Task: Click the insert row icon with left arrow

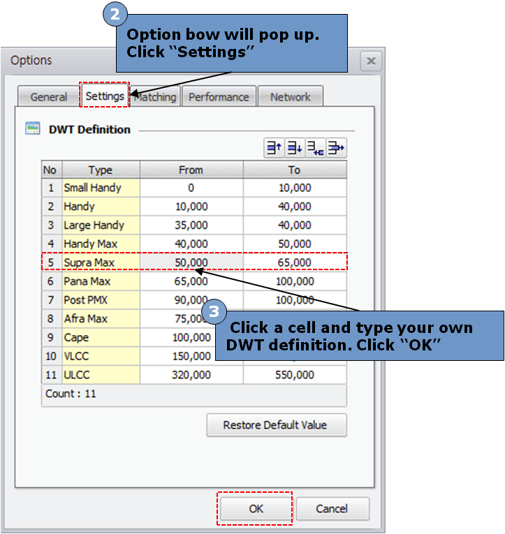Action: tap(316, 148)
